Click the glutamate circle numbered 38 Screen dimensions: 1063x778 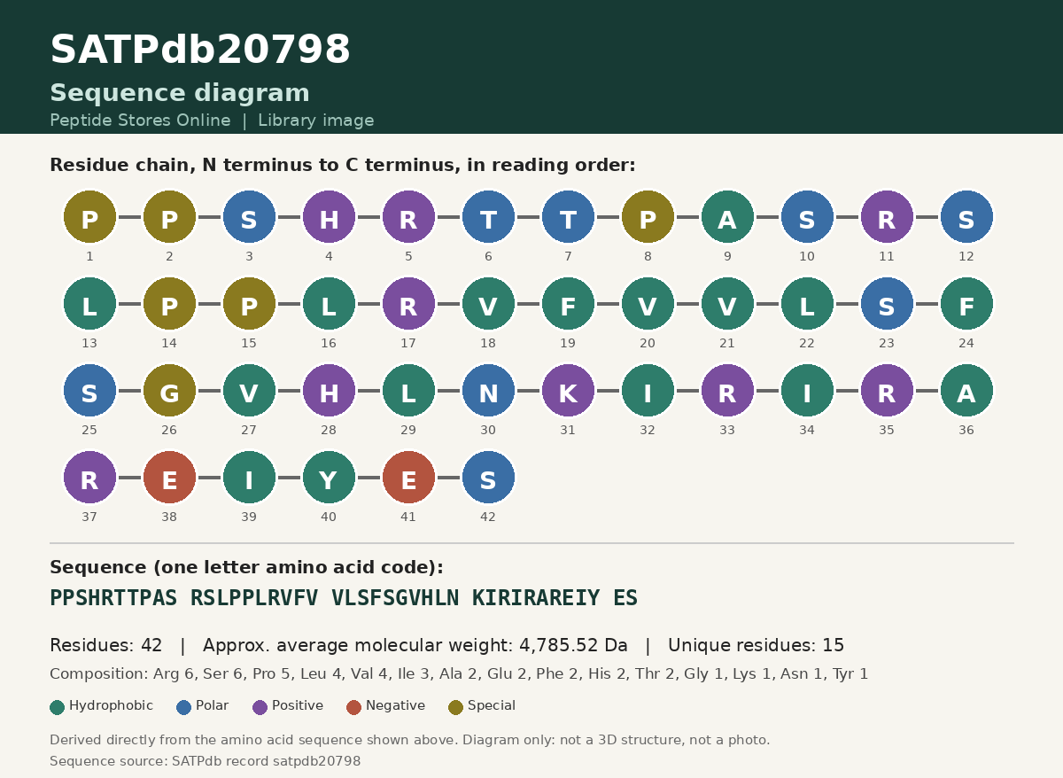click(169, 478)
